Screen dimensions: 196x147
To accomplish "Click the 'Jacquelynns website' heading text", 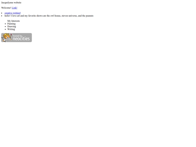I will click(11, 3).
